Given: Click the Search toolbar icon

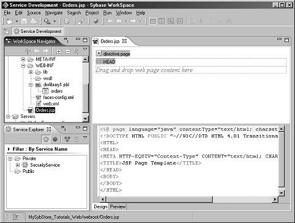Looking at the screenshot, I should [x=47, y=21].
